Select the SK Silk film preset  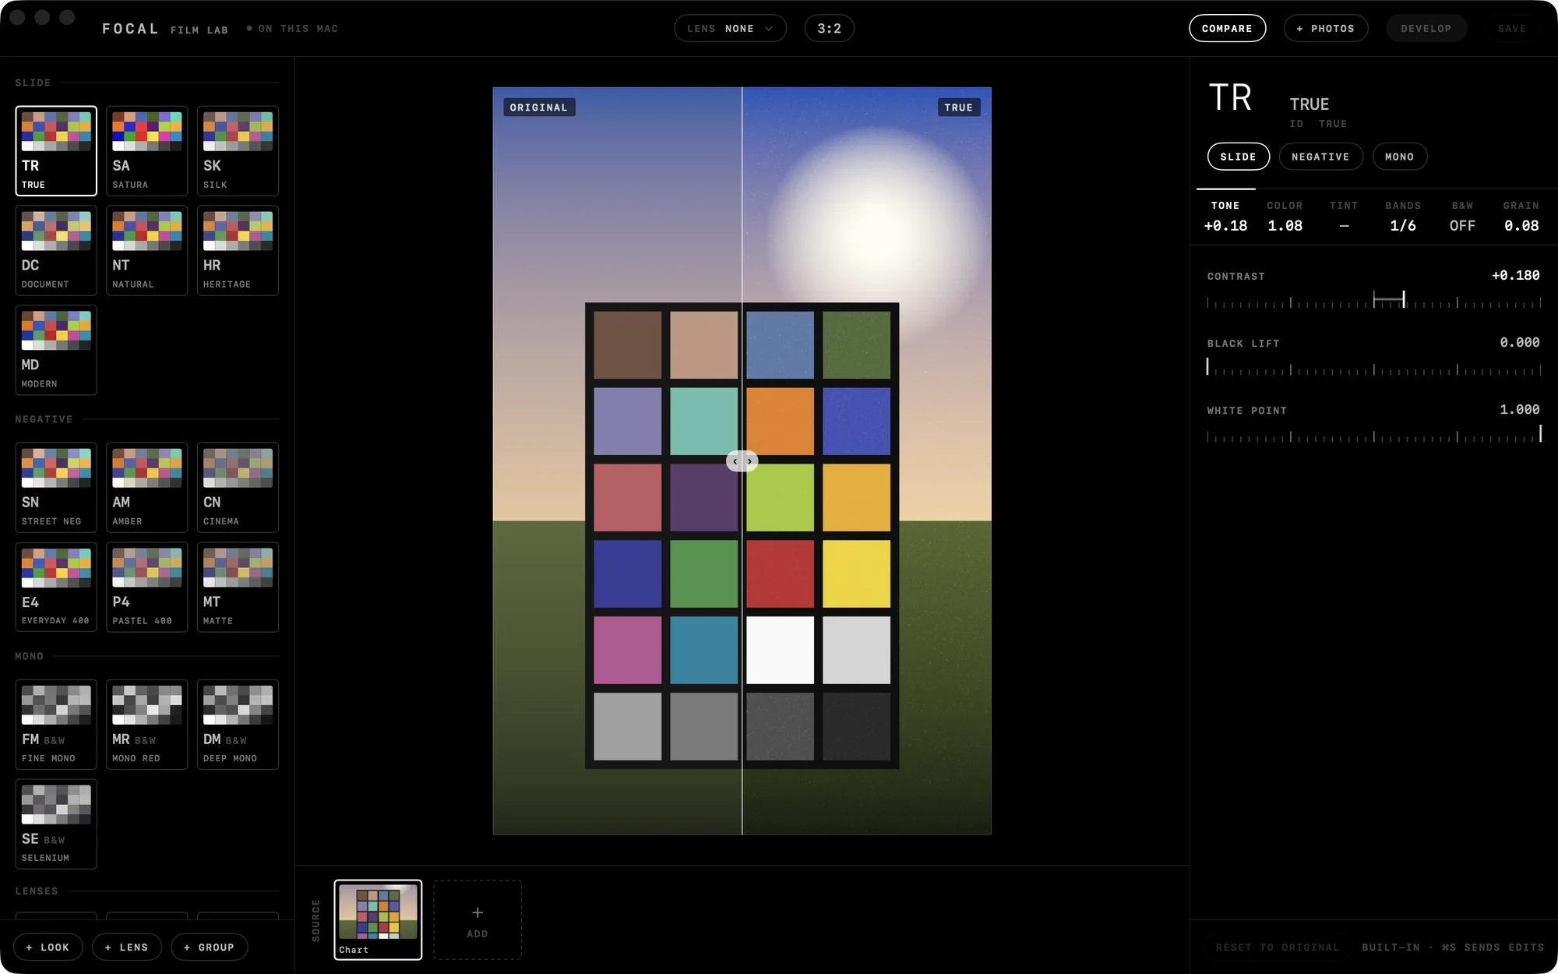238,150
